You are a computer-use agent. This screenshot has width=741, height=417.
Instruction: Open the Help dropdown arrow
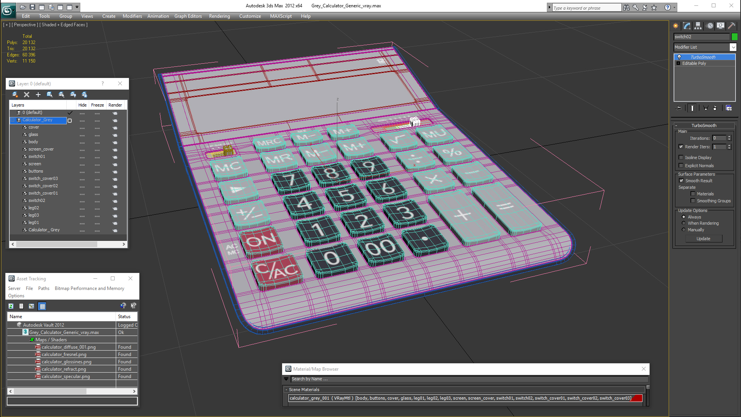tap(675, 7)
